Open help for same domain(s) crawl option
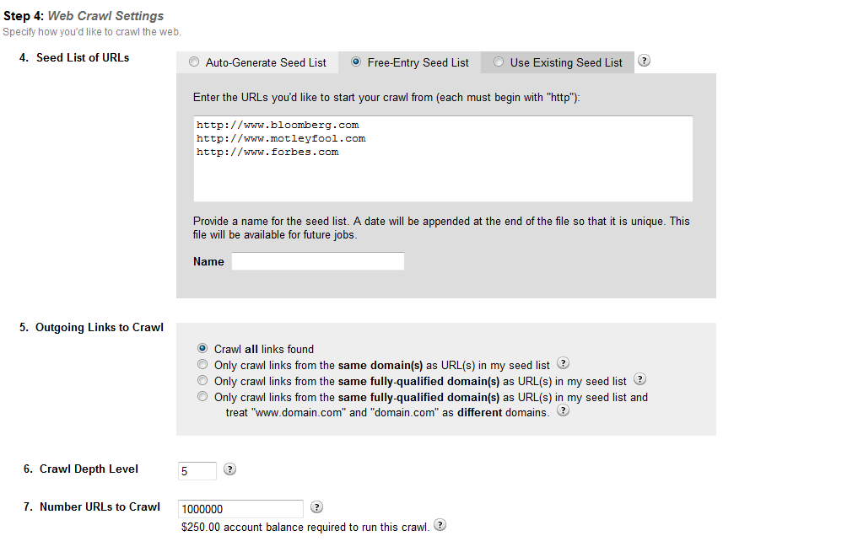 tap(564, 364)
